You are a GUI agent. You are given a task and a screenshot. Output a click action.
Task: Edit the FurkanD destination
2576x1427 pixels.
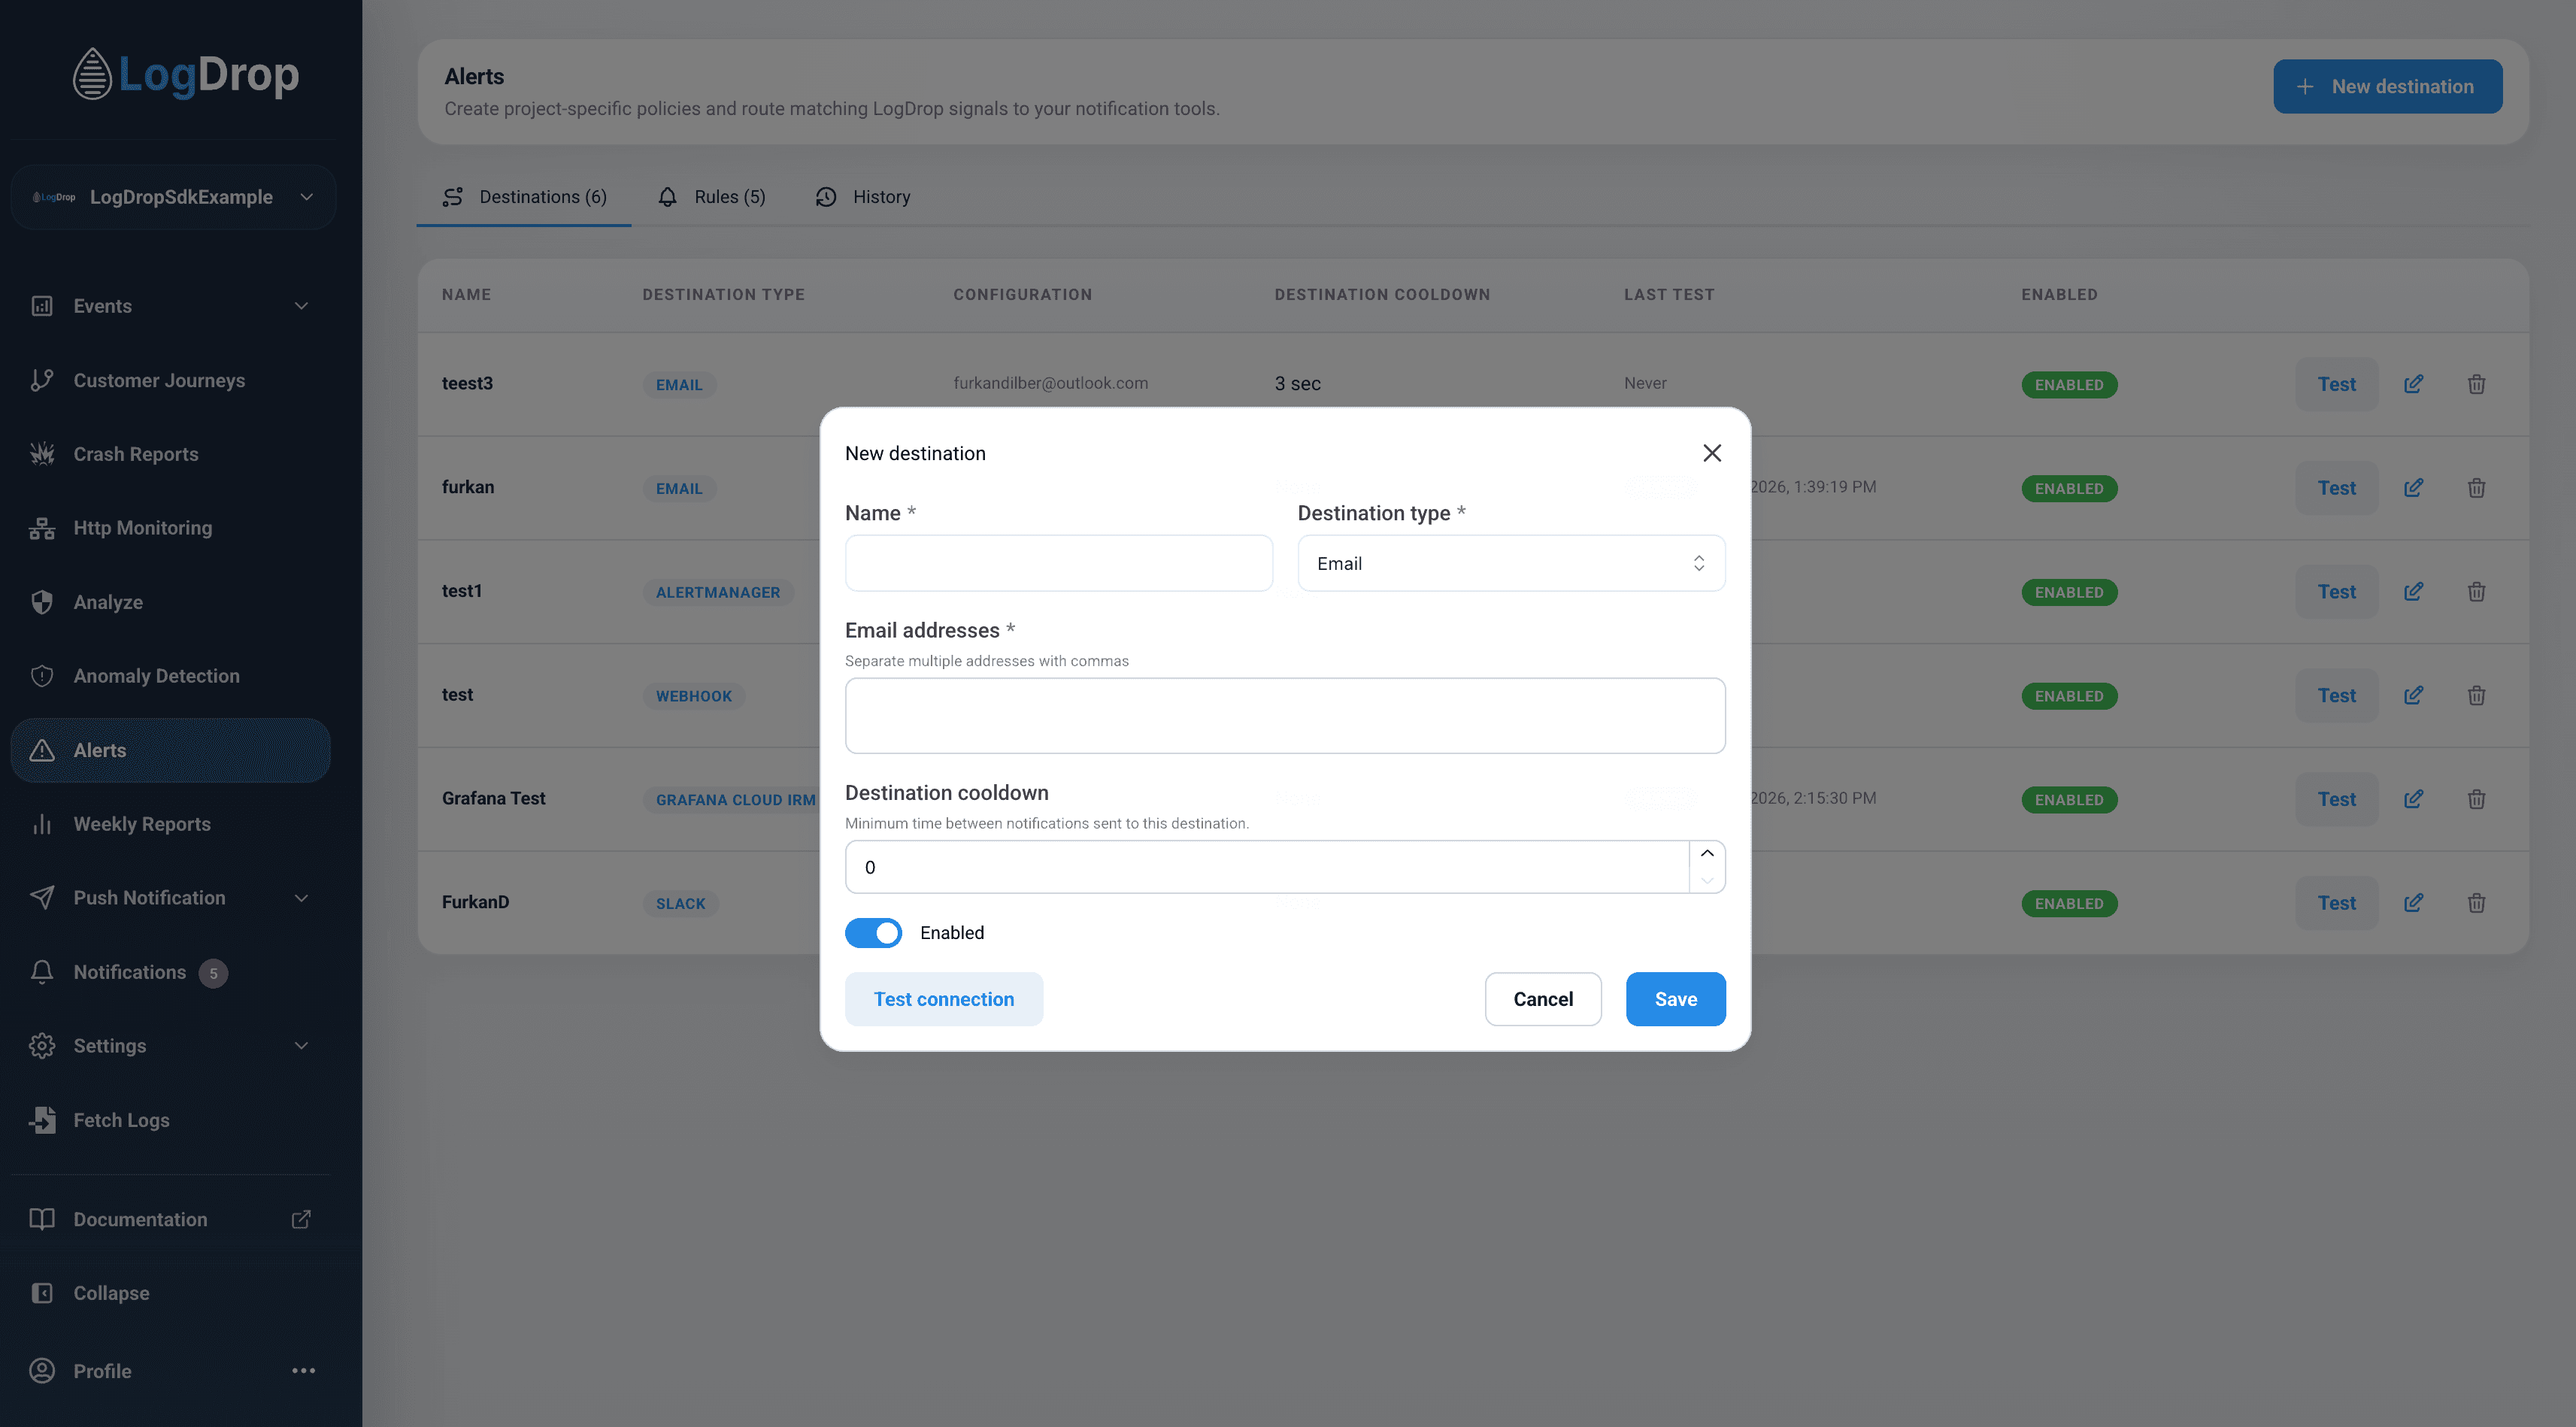click(x=2413, y=903)
